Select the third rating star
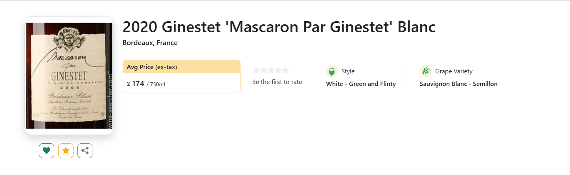 point(271,70)
